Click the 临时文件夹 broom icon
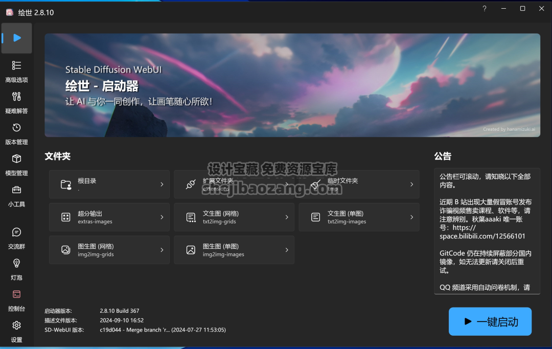 pos(316,184)
